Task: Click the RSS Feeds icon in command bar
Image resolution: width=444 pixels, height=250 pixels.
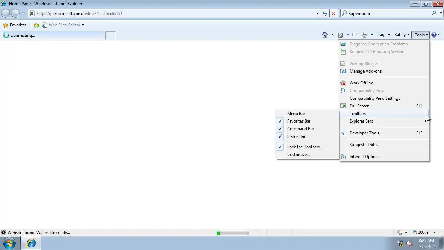Action: point(340,35)
